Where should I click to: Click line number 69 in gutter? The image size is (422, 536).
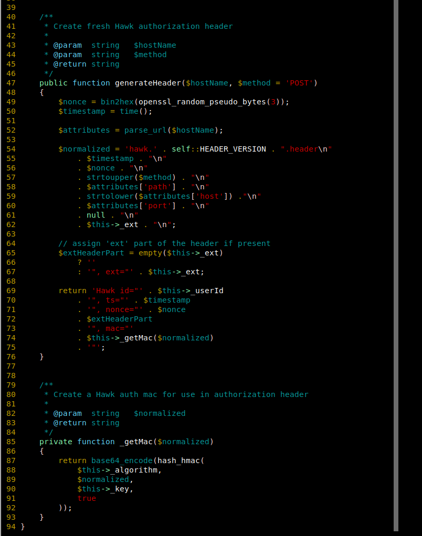point(11,291)
